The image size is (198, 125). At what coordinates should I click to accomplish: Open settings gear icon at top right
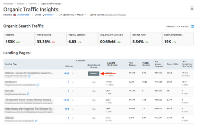pos(192,9)
